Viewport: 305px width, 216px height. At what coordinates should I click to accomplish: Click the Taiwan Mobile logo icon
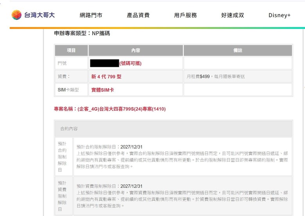point(16,15)
